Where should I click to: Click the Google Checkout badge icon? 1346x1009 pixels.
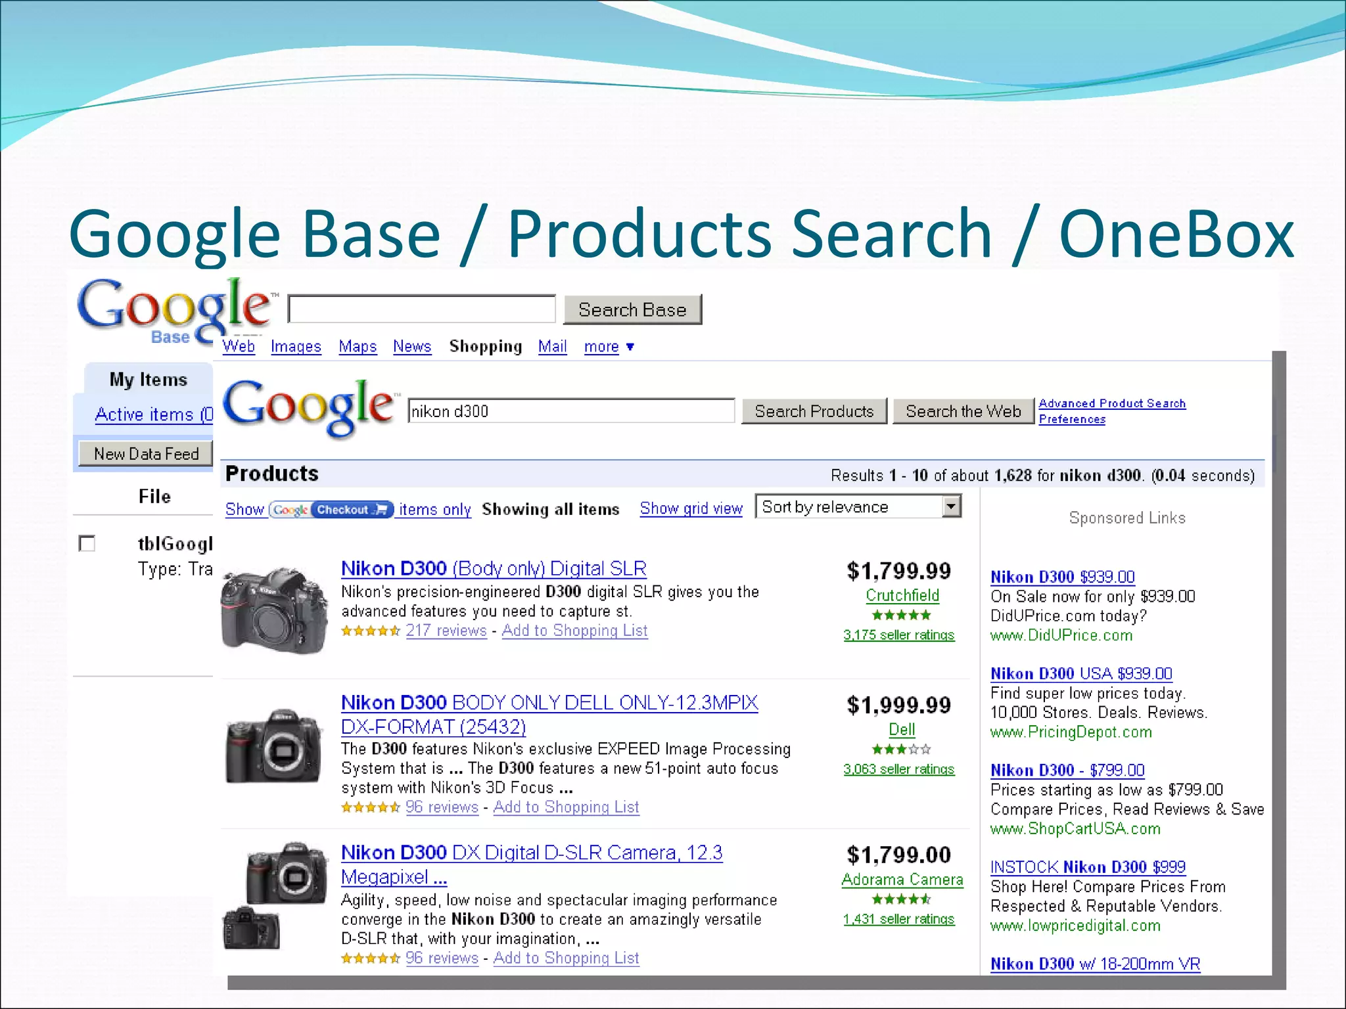(x=332, y=510)
